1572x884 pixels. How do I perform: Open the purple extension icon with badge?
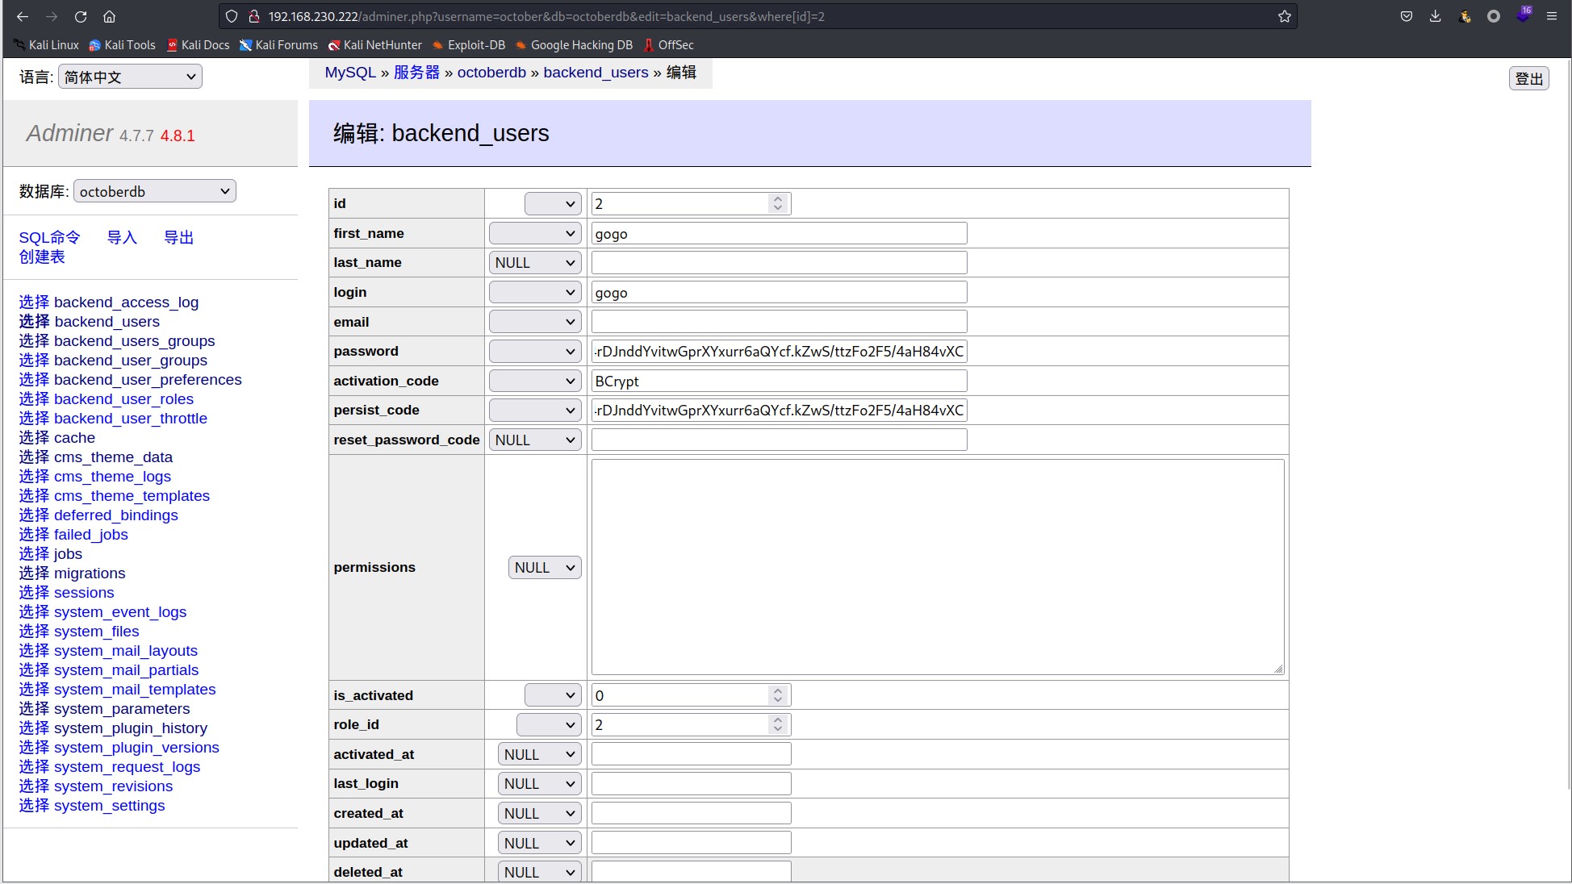[1523, 15]
